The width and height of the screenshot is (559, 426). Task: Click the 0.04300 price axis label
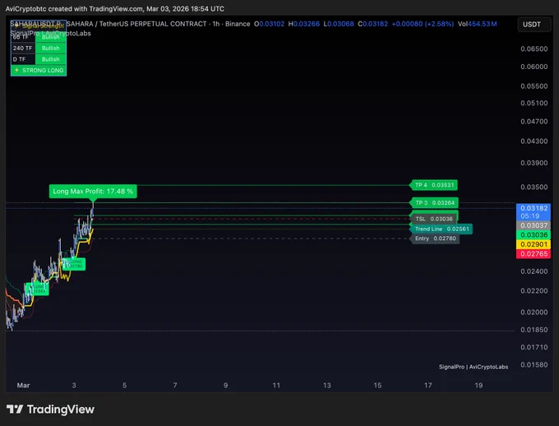[x=534, y=141]
